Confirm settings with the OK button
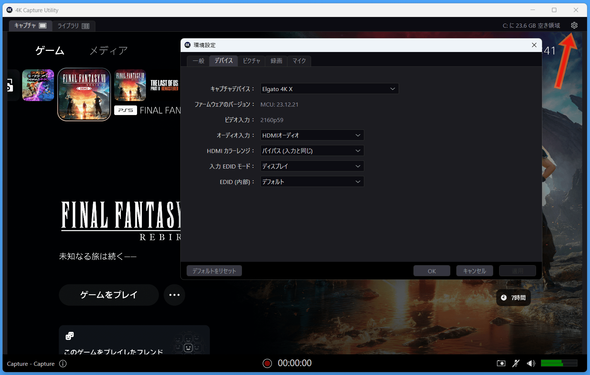 pyautogui.click(x=432, y=271)
